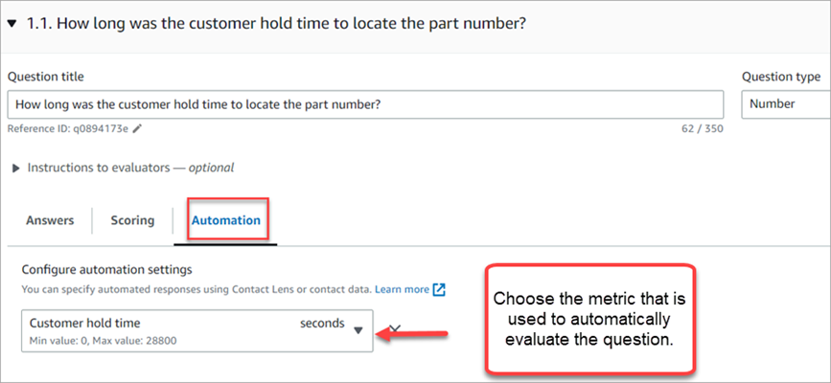This screenshot has width=831, height=383.
Task: Follow the Learn more link
Action: pyautogui.click(x=402, y=289)
